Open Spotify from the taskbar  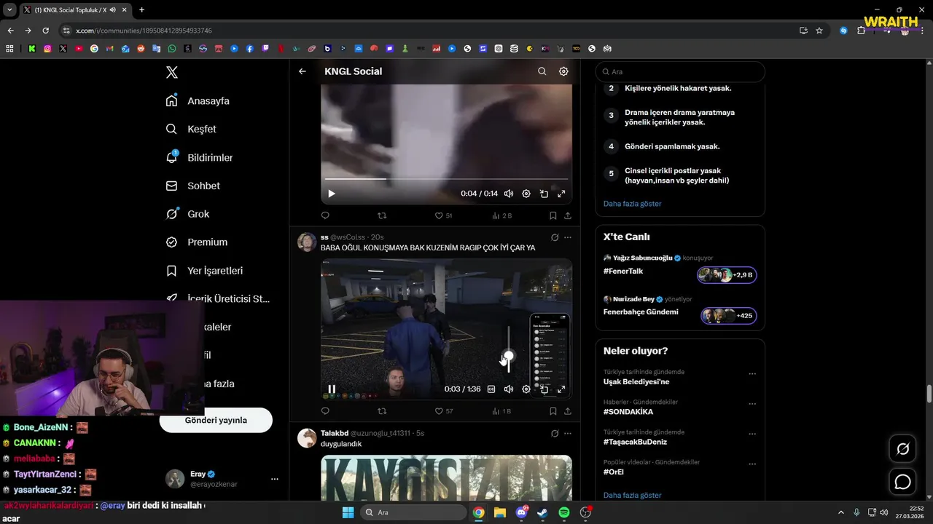pos(564,512)
